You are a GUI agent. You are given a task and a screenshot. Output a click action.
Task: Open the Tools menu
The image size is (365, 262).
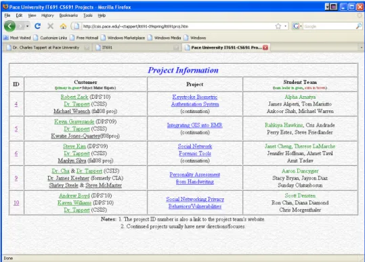point(88,16)
